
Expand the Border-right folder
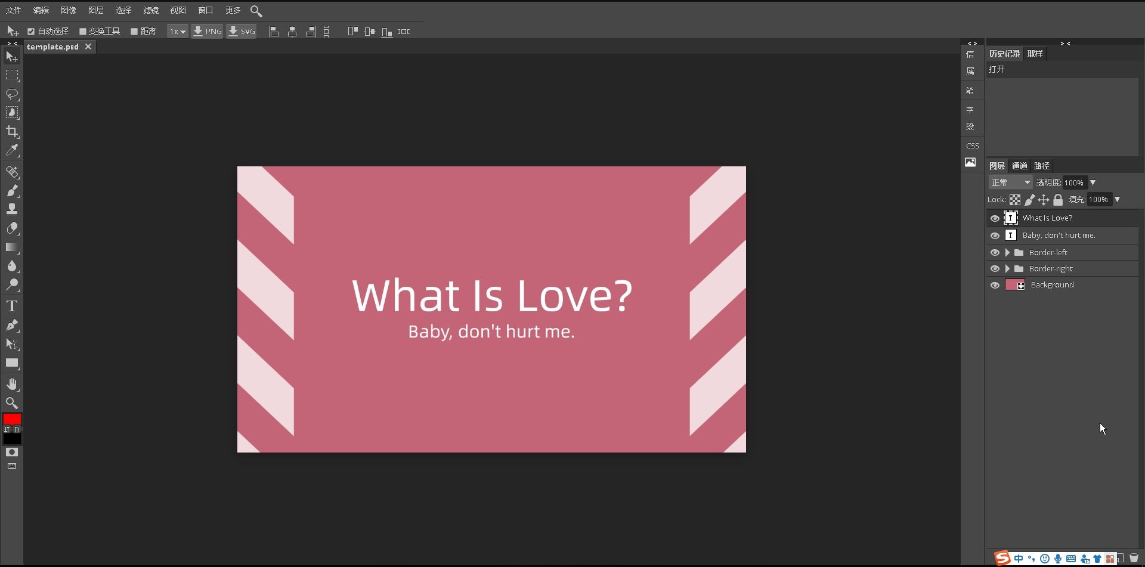click(1007, 269)
